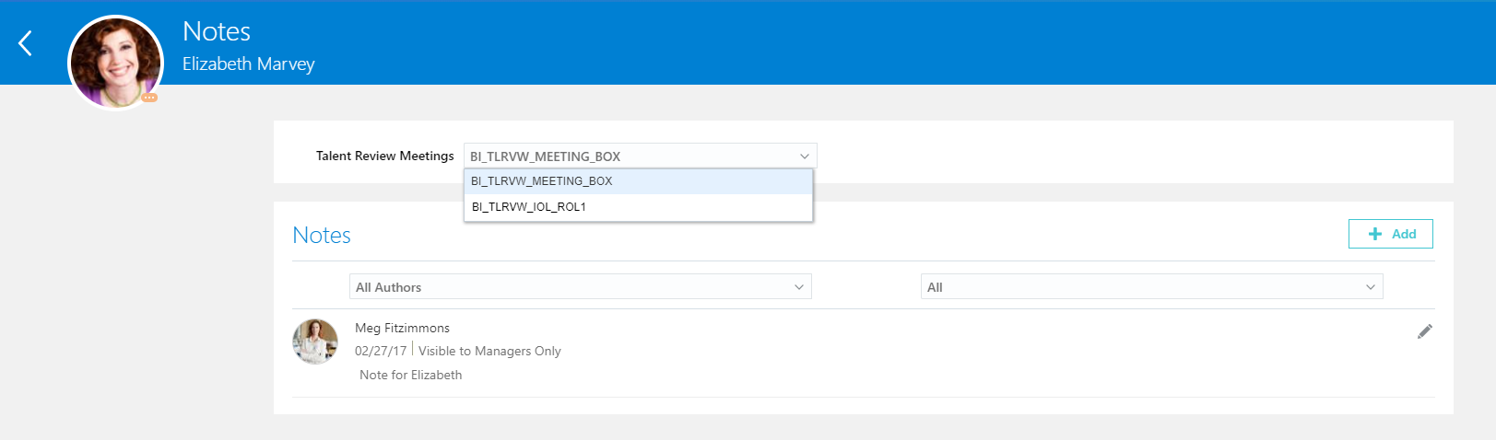Image resolution: width=1496 pixels, height=440 pixels.
Task: Click the back arrow in the header
Action: [x=26, y=43]
